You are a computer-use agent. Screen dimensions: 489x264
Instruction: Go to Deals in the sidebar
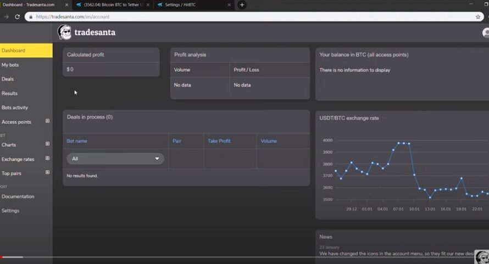[x=8, y=79]
